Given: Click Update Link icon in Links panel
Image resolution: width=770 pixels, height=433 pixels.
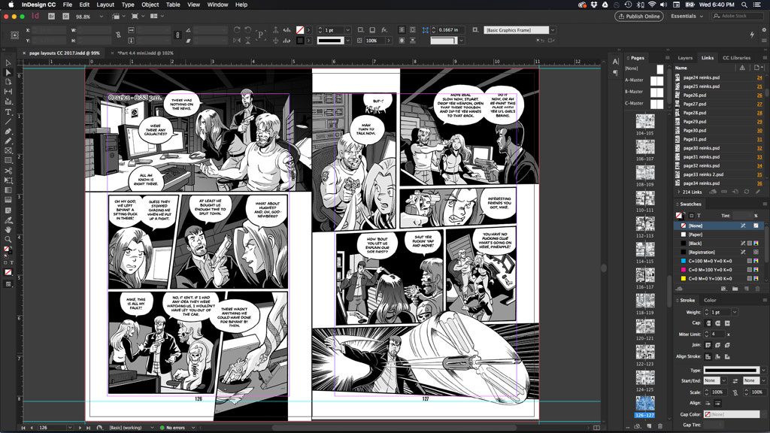Looking at the screenshot, I should [x=747, y=192].
